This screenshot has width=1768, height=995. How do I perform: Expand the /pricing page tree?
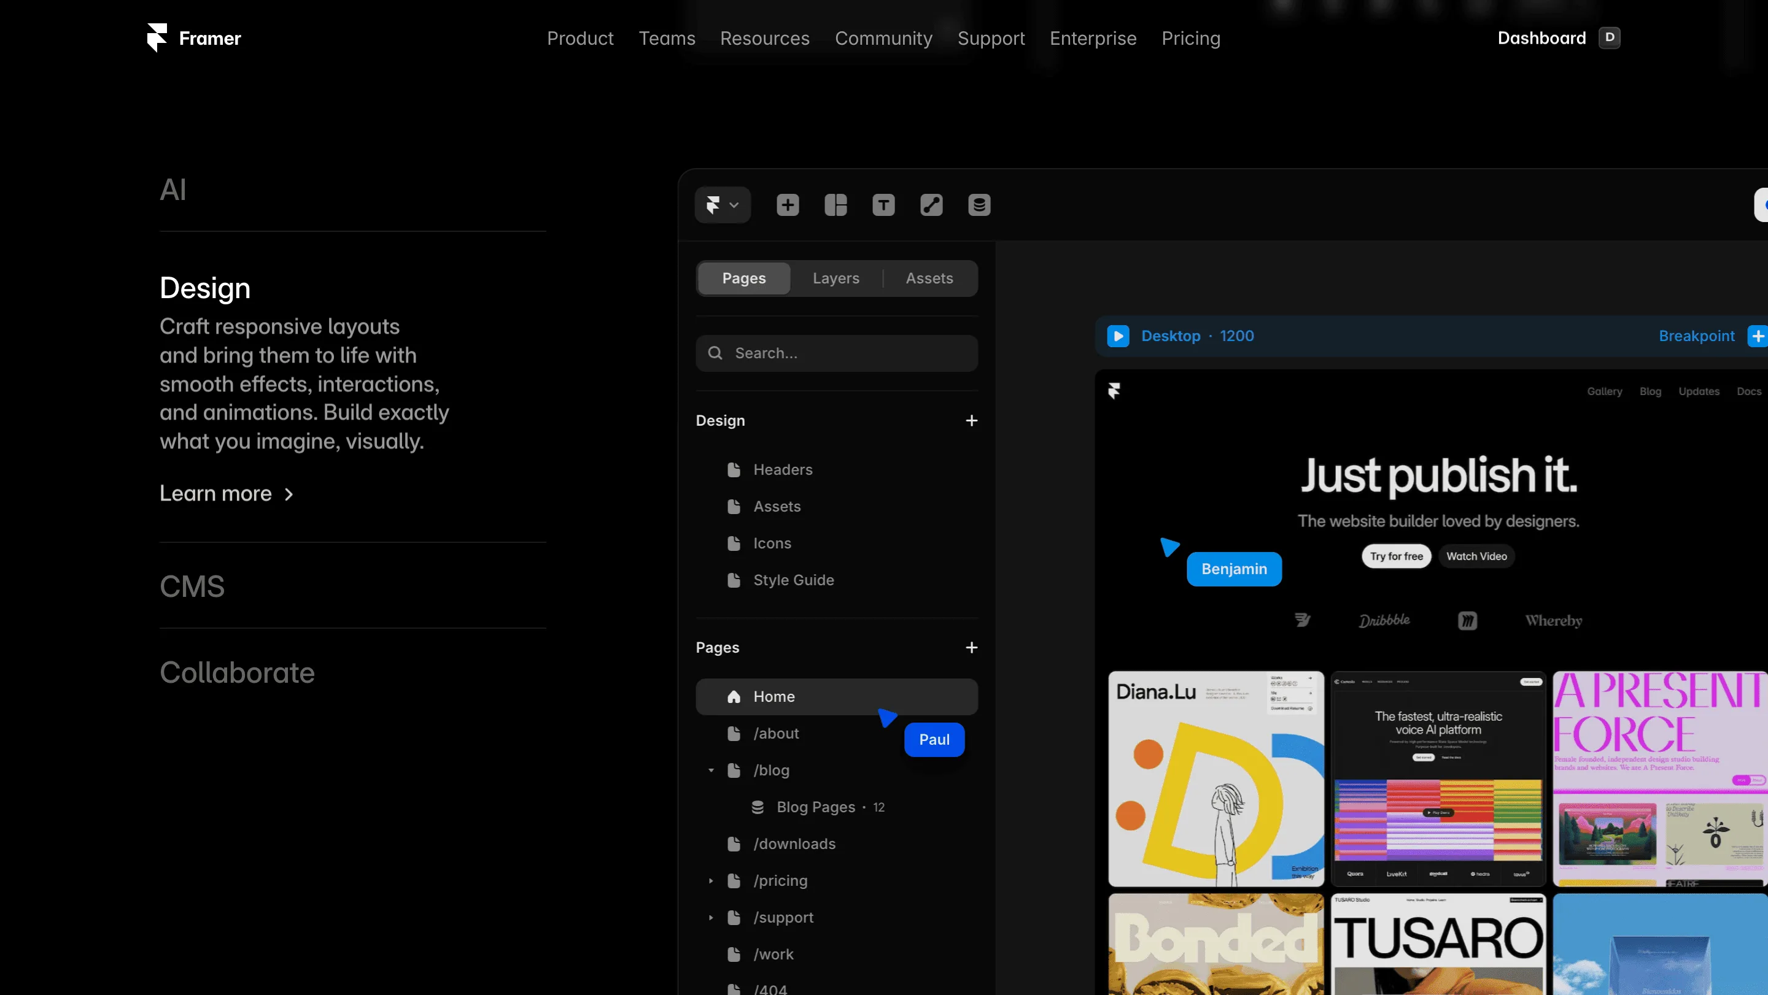711,880
